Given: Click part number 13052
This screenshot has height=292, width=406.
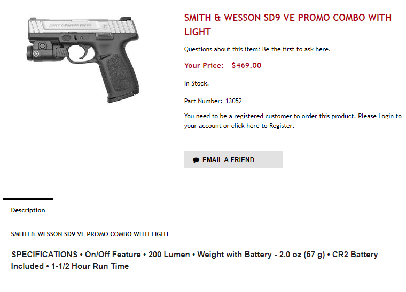Looking at the screenshot, I should click(234, 101).
